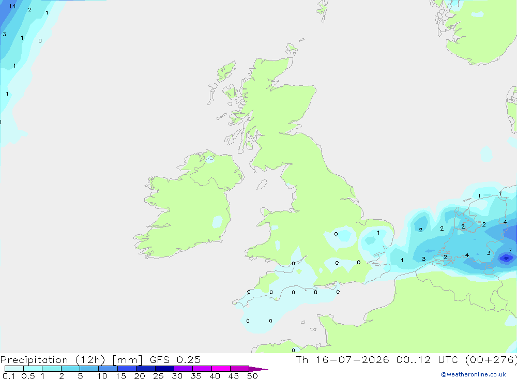This screenshot has height=379, width=517.
Task: Click the '15' legend label
Action: [121, 376]
